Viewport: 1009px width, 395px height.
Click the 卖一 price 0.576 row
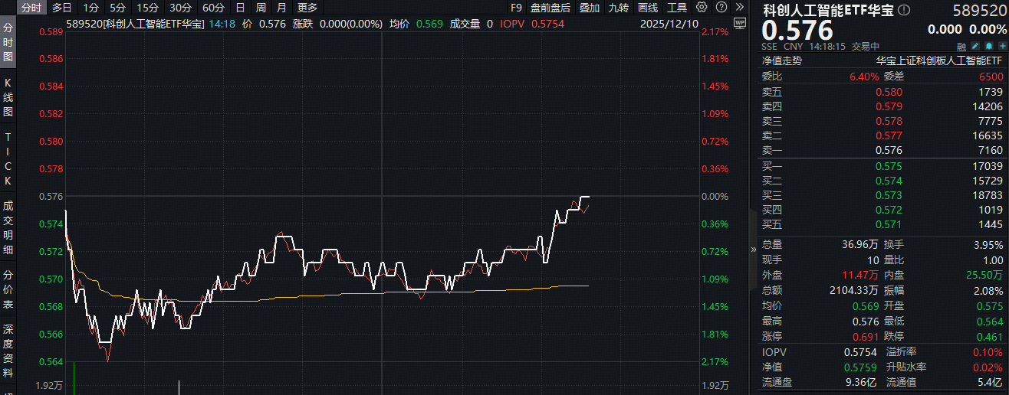pos(881,151)
